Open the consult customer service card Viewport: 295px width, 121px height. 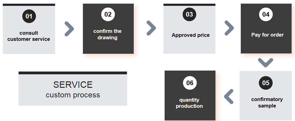pos(29,29)
